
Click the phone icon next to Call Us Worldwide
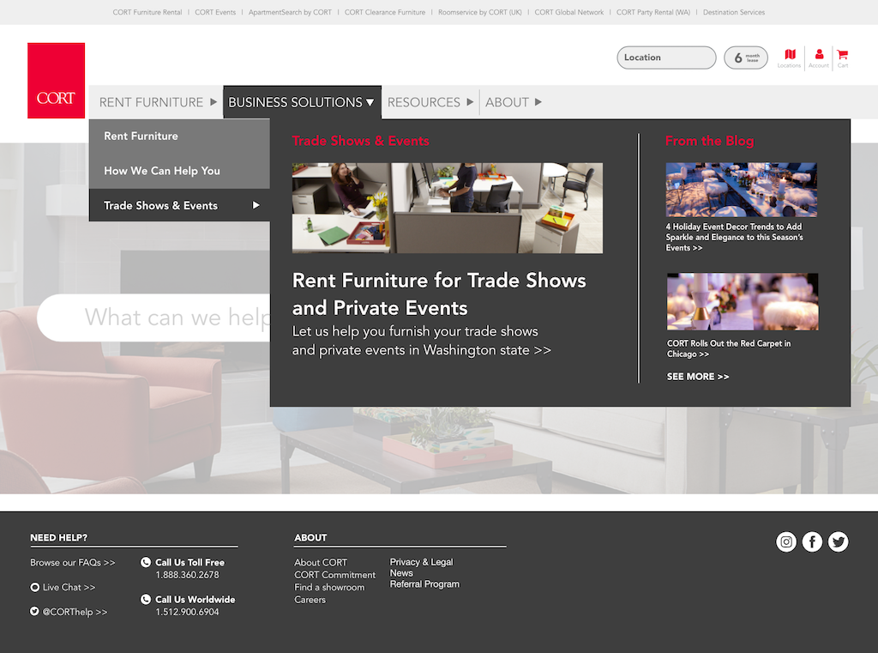[x=145, y=599]
